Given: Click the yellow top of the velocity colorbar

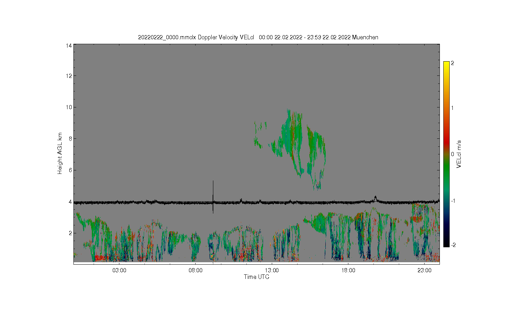Looking at the screenshot, I should (x=446, y=65).
